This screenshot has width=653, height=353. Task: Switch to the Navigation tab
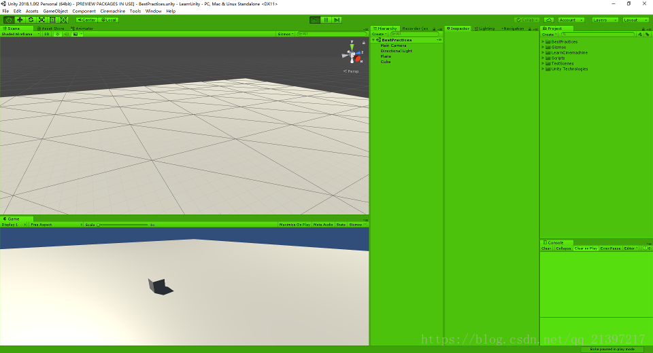click(x=513, y=29)
